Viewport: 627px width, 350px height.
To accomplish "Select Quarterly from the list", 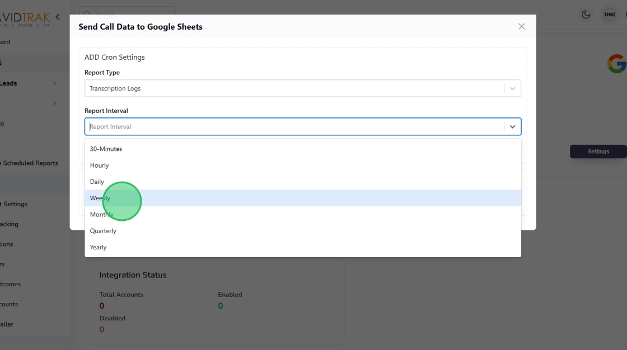I will 303,231.
